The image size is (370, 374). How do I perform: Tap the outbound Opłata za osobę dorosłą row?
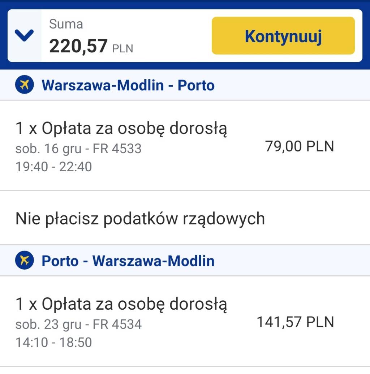[185, 146]
